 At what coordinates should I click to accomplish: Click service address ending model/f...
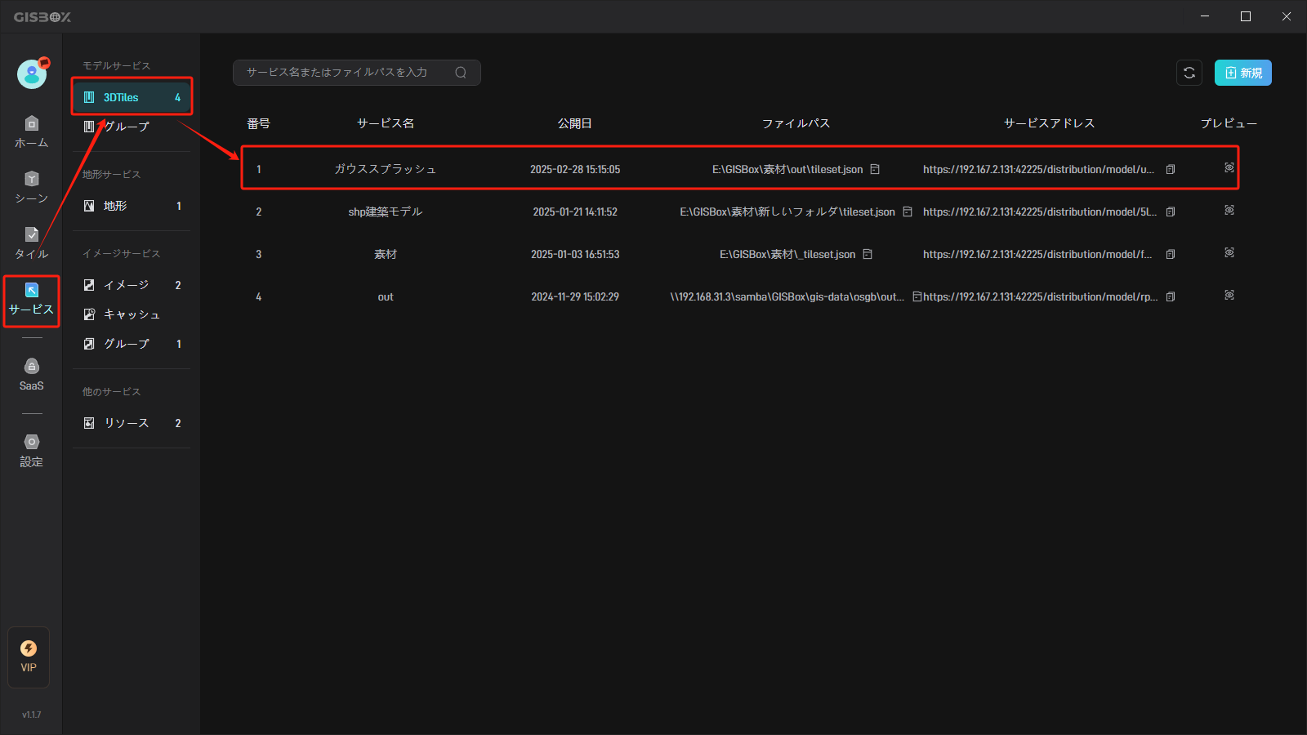click(1037, 254)
